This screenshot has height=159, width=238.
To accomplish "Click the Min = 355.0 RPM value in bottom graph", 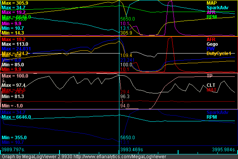I will point(14,137).
